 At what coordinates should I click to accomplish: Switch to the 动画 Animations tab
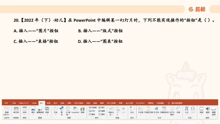pos(69,103)
